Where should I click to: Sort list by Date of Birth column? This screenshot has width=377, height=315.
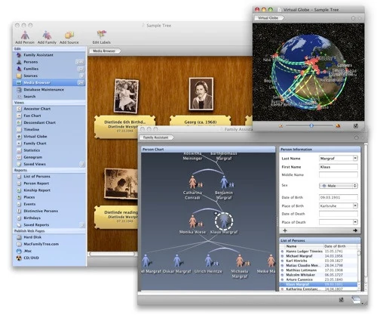point(340,246)
